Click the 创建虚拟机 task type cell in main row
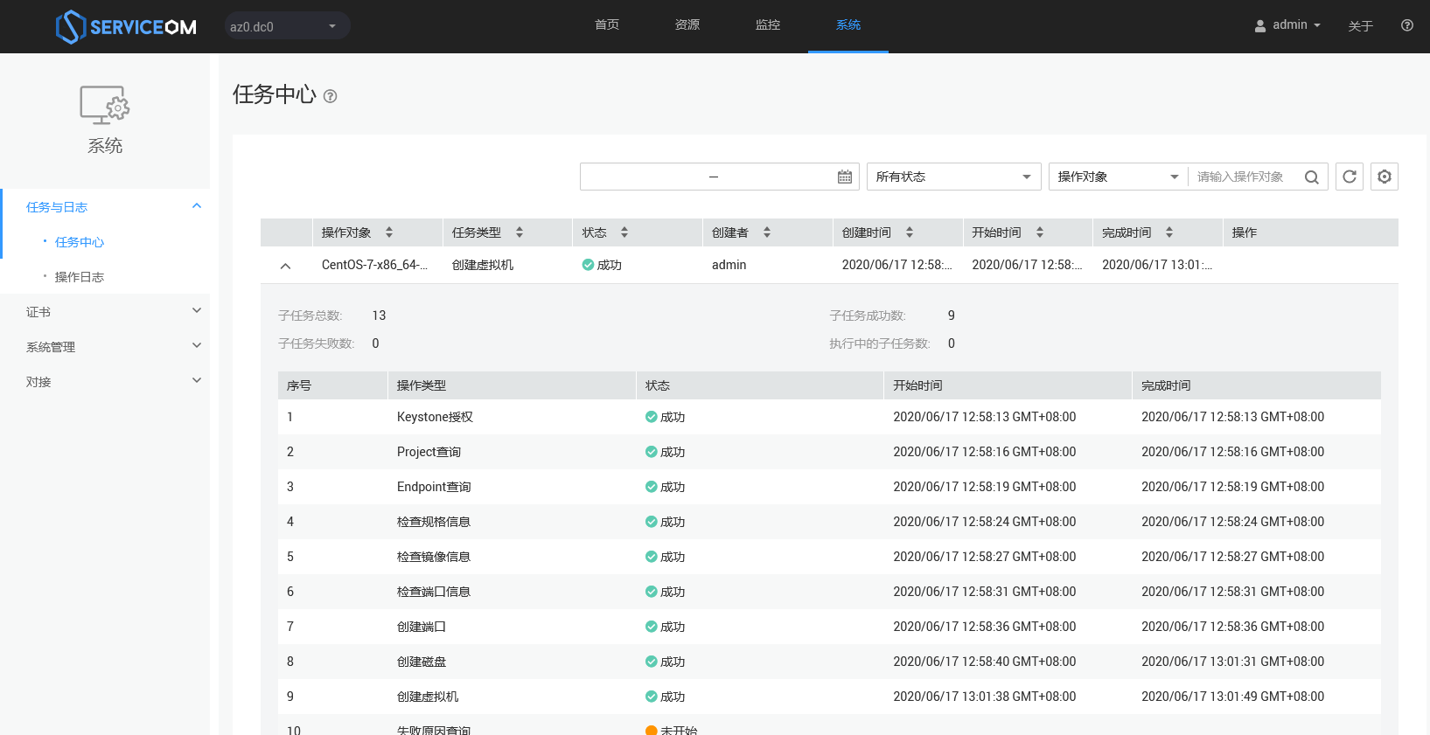The height and width of the screenshot is (735, 1430). click(x=483, y=265)
